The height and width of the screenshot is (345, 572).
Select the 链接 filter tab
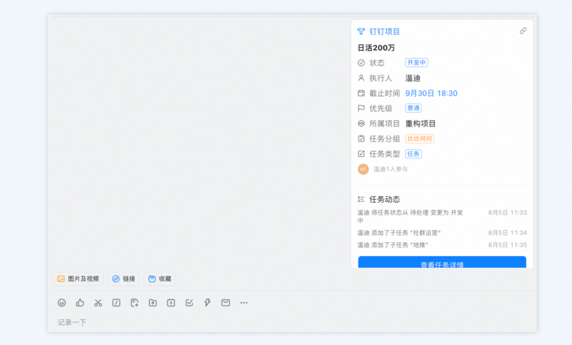click(123, 279)
